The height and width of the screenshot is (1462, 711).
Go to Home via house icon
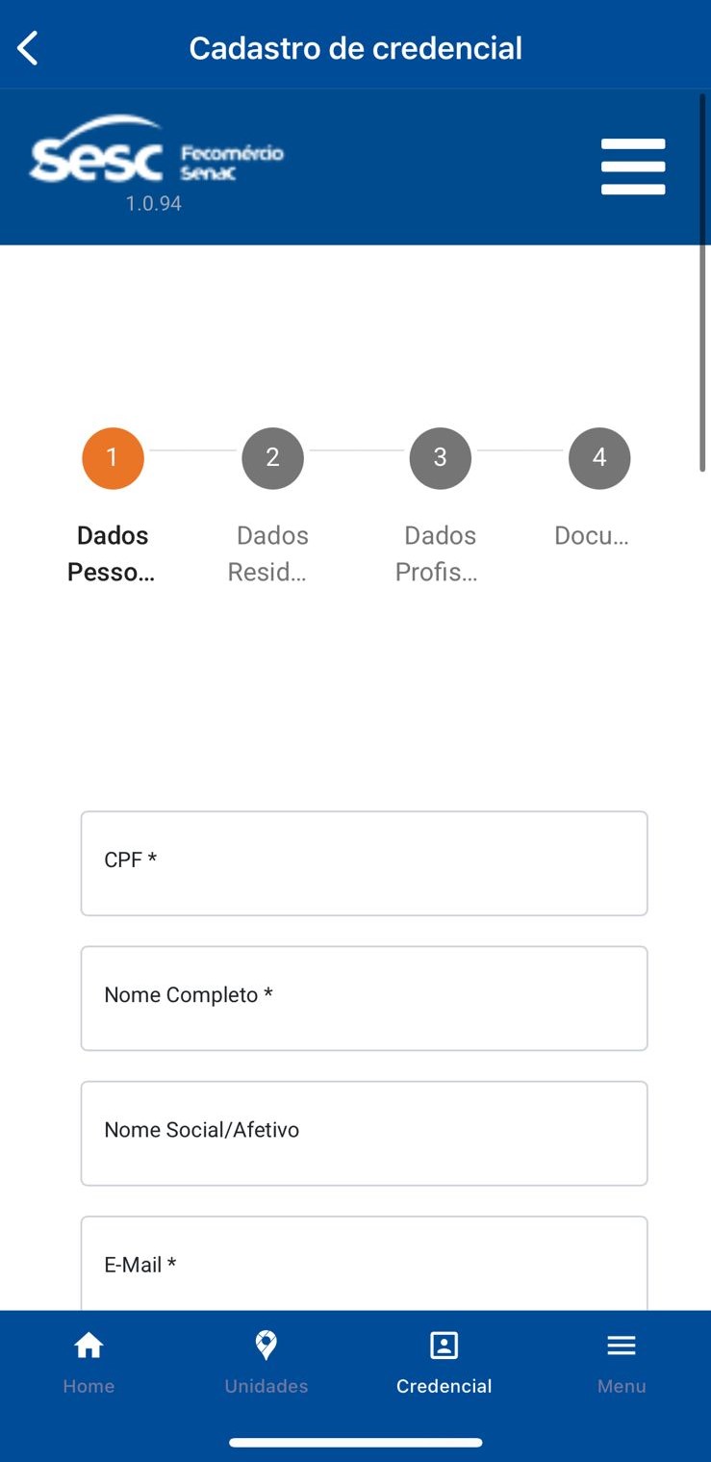coord(89,1345)
